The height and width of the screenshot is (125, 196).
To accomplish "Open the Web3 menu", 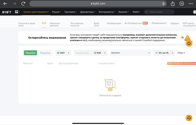I will (136, 12).
